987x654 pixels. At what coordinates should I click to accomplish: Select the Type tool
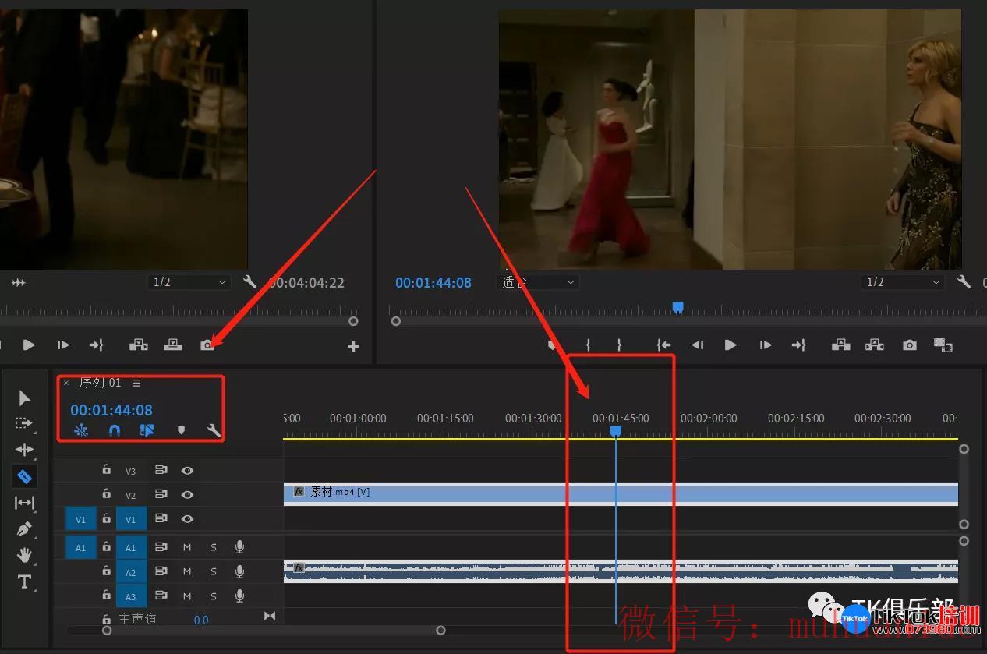click(x=24, y=582)
